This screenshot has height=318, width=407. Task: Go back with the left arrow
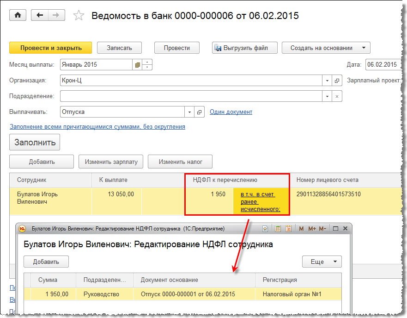point(40,15)
